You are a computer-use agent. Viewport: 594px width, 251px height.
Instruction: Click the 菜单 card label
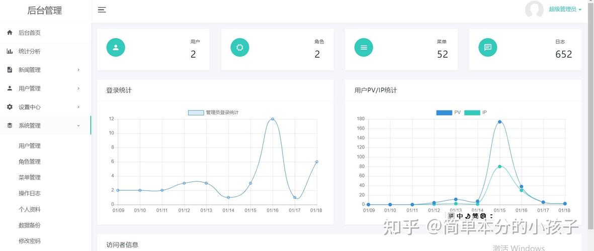coord(442,42)
